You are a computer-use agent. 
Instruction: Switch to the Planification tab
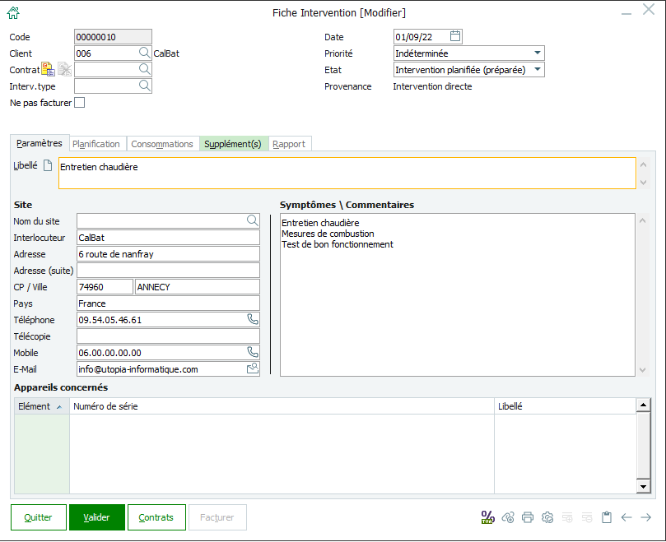coord(97,143)
